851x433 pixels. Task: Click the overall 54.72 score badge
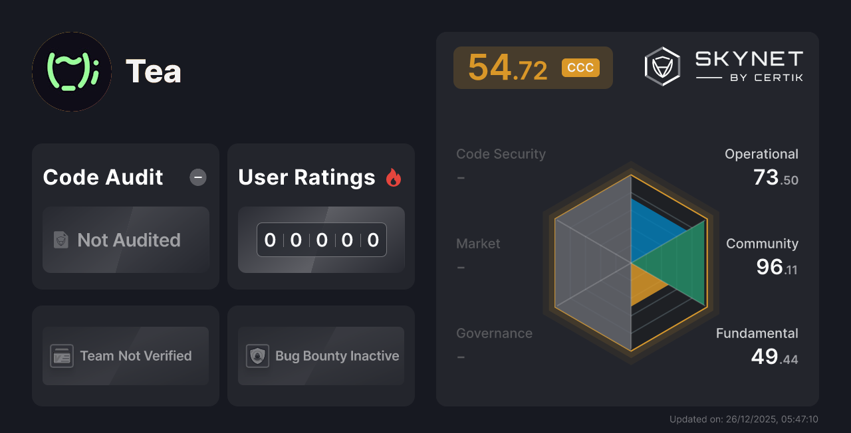[533, 67]
